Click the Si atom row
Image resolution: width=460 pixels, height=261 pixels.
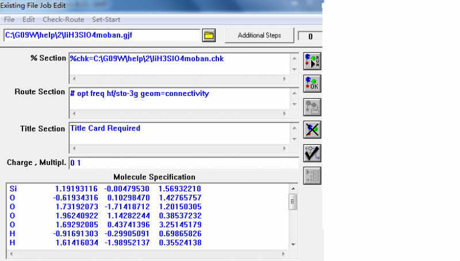coord(105,189)
